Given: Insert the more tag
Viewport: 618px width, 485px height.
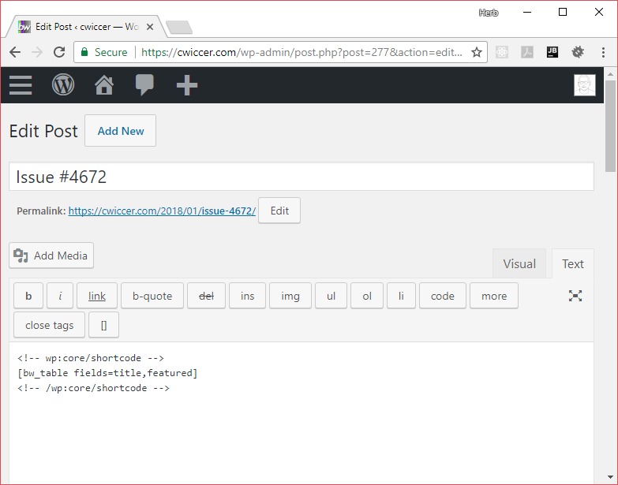Looking at the screenshot, I should [x=494, y=296].
